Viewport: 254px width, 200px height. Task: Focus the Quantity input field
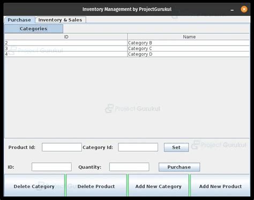coord(129,167)
